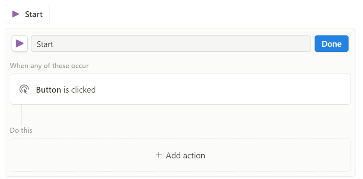The height and width of the screenshot is (179, 363).
Task: Click the plus icon before Add action
Action: click(x=158, y=155)
